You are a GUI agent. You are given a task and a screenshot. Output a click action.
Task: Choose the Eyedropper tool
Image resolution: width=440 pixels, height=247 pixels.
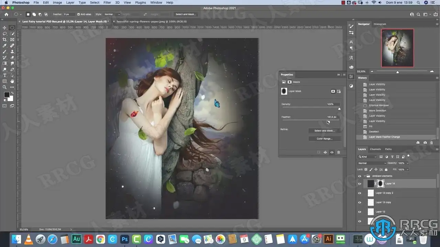click(4, 46)
